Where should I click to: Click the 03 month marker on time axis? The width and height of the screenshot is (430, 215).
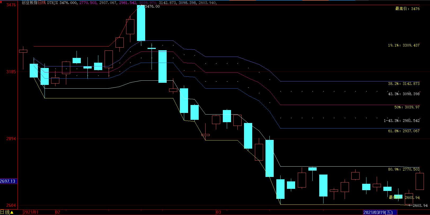point(218,212)
